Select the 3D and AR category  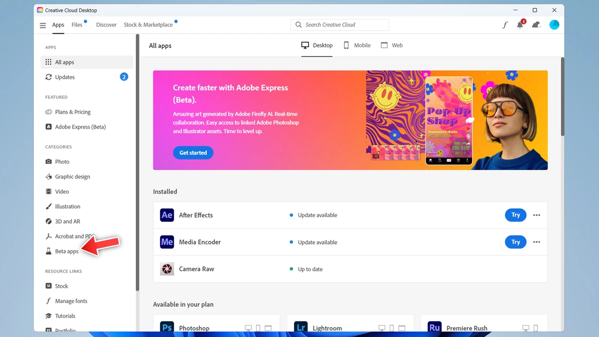click(87, 222)
